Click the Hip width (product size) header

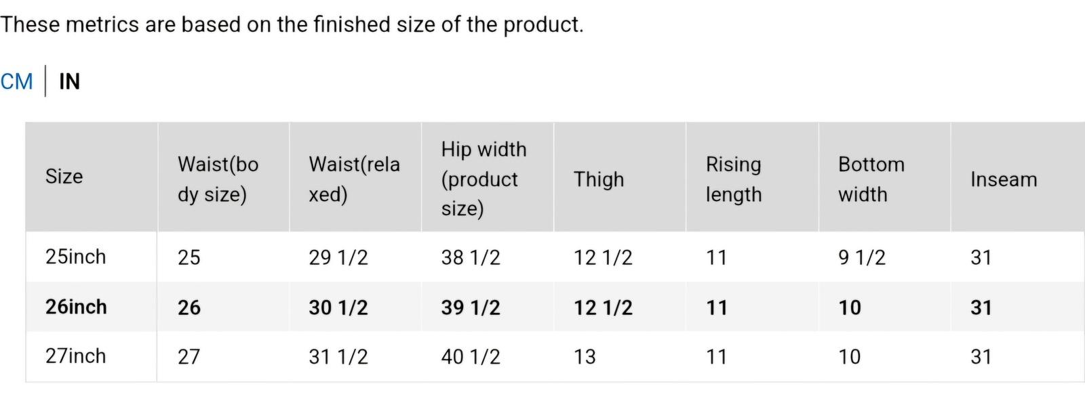click(x=484, y=179)
